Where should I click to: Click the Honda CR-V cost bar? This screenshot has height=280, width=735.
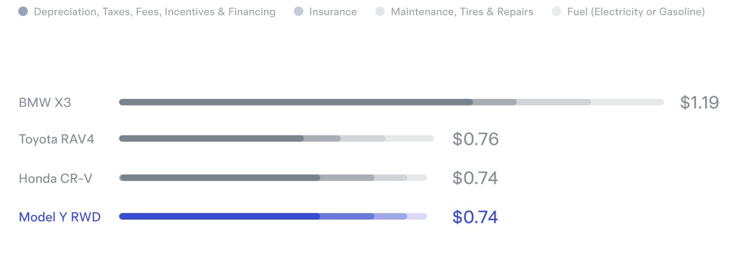pyautogui.click(x=273, y=178)
